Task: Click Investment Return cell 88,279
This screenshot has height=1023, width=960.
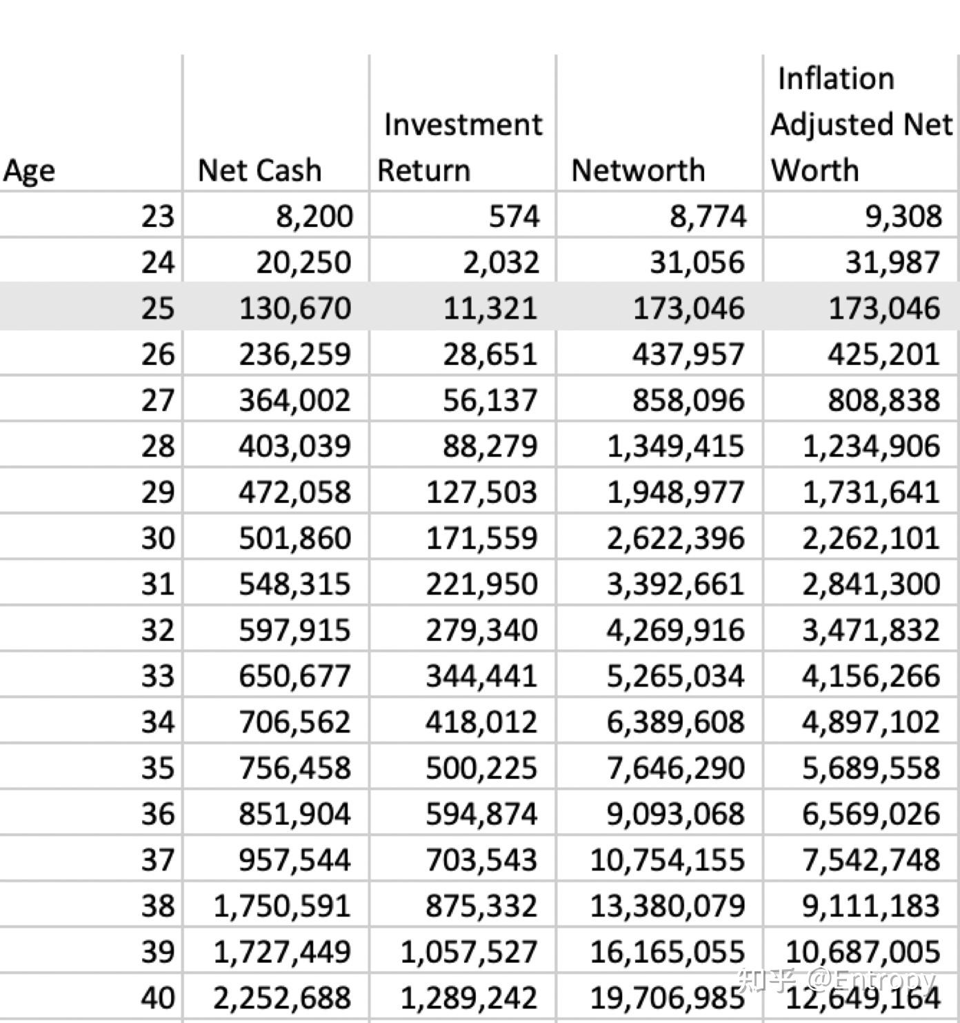Action: click(x=490, y=446)
